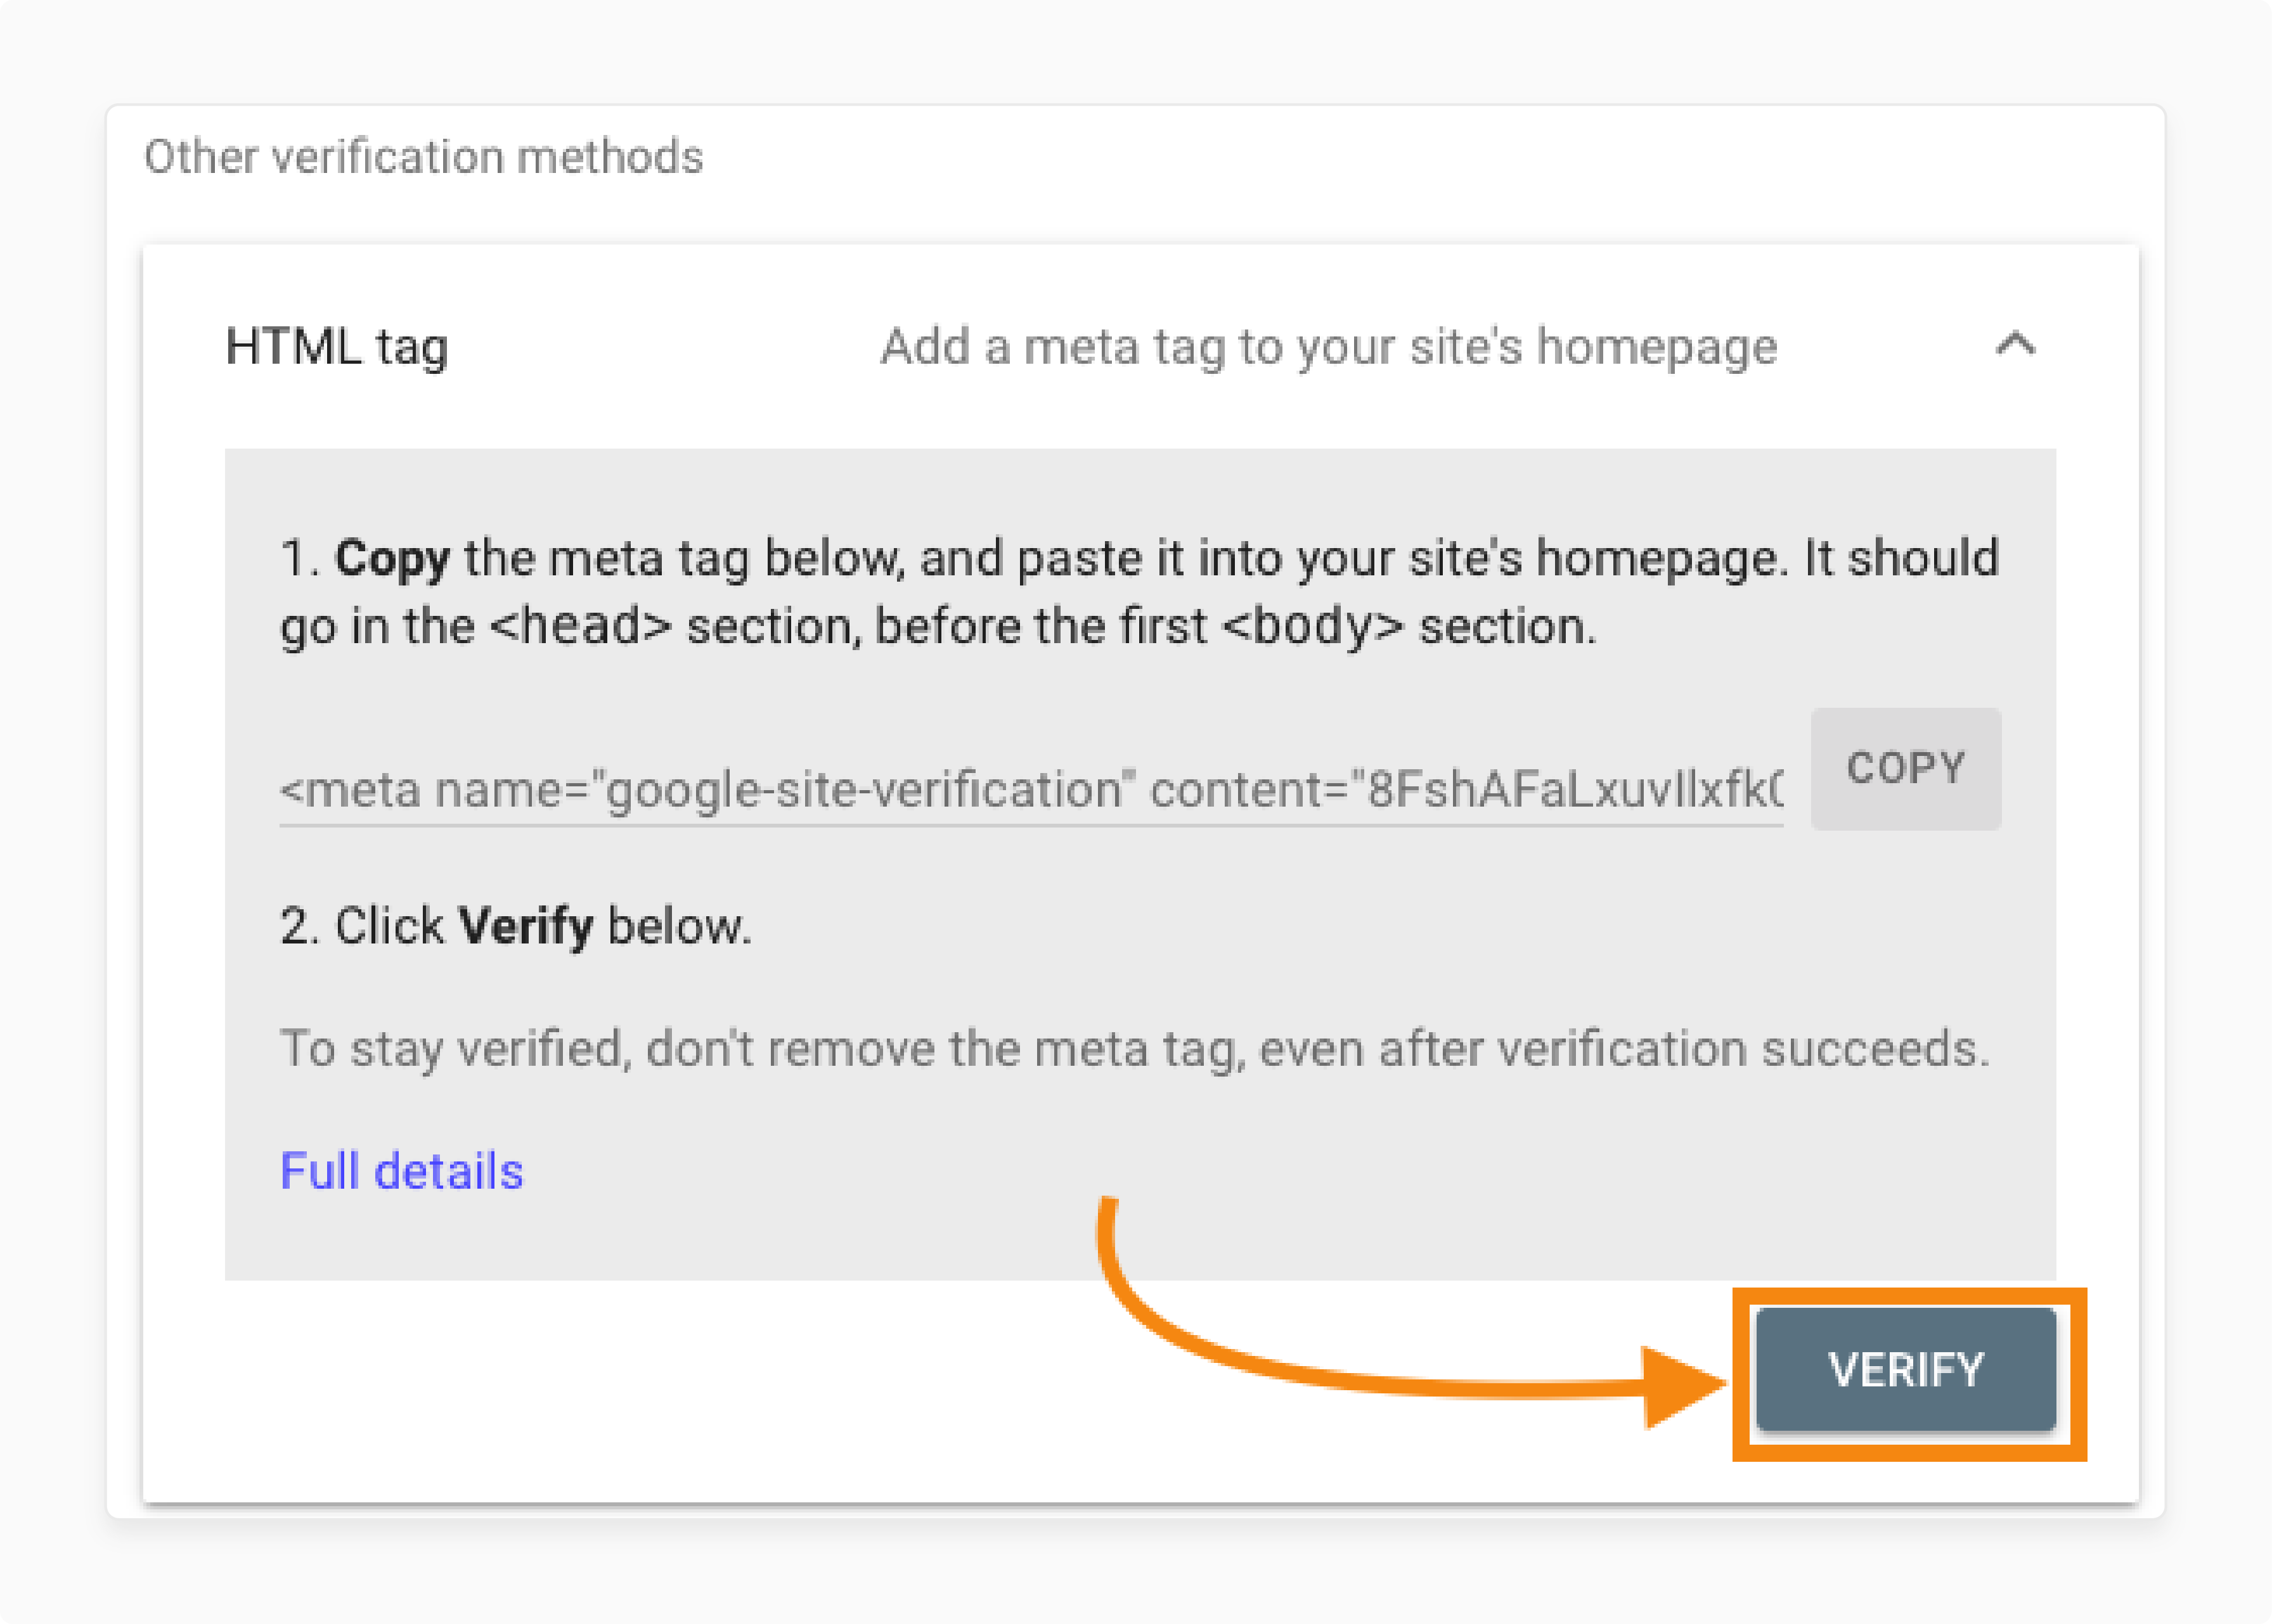
Task: Click the 'Click Verify below' instruction
Action: pos(515,926)
